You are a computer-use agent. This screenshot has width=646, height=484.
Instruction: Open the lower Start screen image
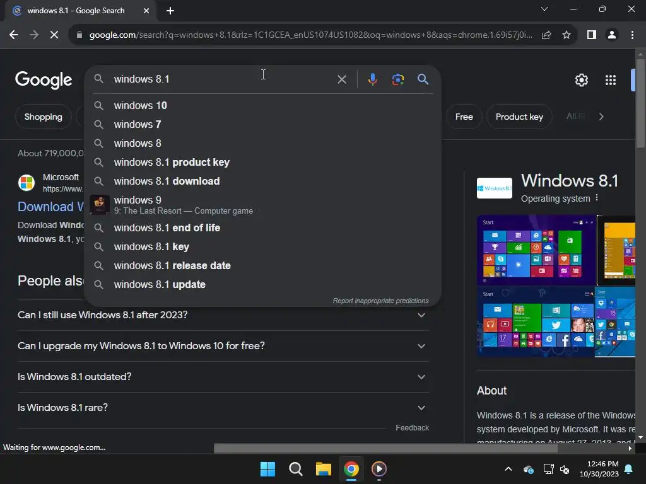click(535, 322)
